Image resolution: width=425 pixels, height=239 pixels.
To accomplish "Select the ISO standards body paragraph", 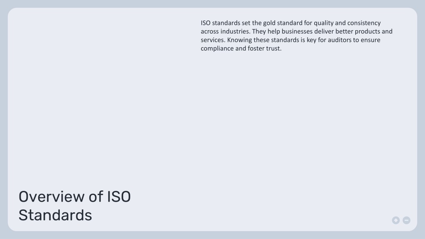I will pyautogui.click(x=296, y=36).
